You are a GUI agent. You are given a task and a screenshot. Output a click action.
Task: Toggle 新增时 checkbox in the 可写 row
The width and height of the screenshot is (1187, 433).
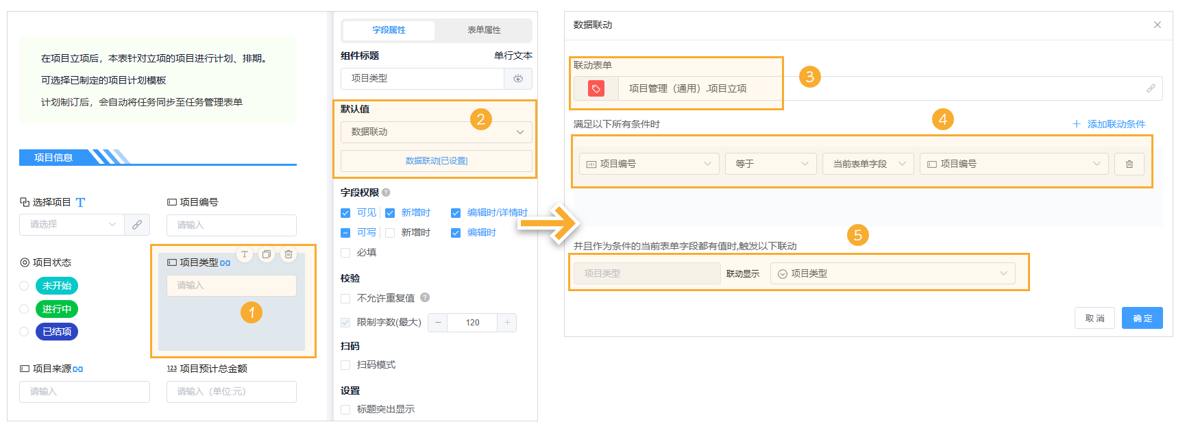tap(390, 233)
